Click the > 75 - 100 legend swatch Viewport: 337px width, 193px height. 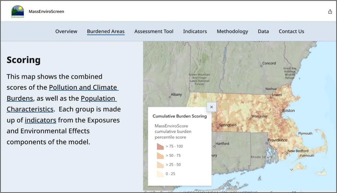(x=160, y=146)
